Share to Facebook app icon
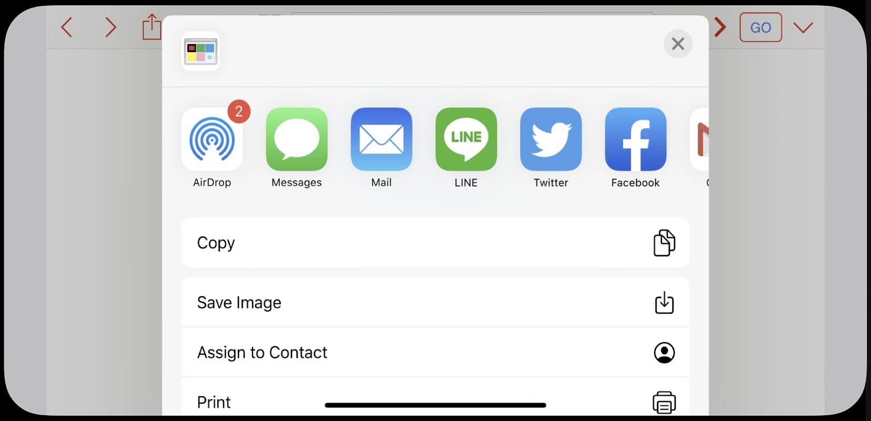Image resolution: width=871 pixels, height=421 pixels. click(636, 139)
